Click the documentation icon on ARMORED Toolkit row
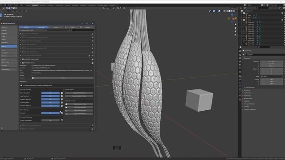The height and width of the screenshot is (160, 285). click(x=92, y=63)
